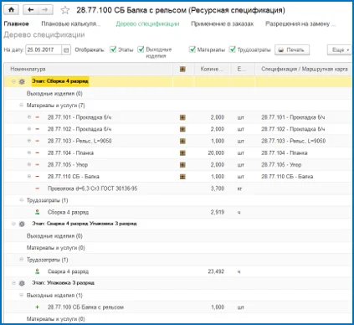Click the worker icon of Сварка 4 разряд labor
The height and width of the screenshot is (325, 354).
[38, 271]
